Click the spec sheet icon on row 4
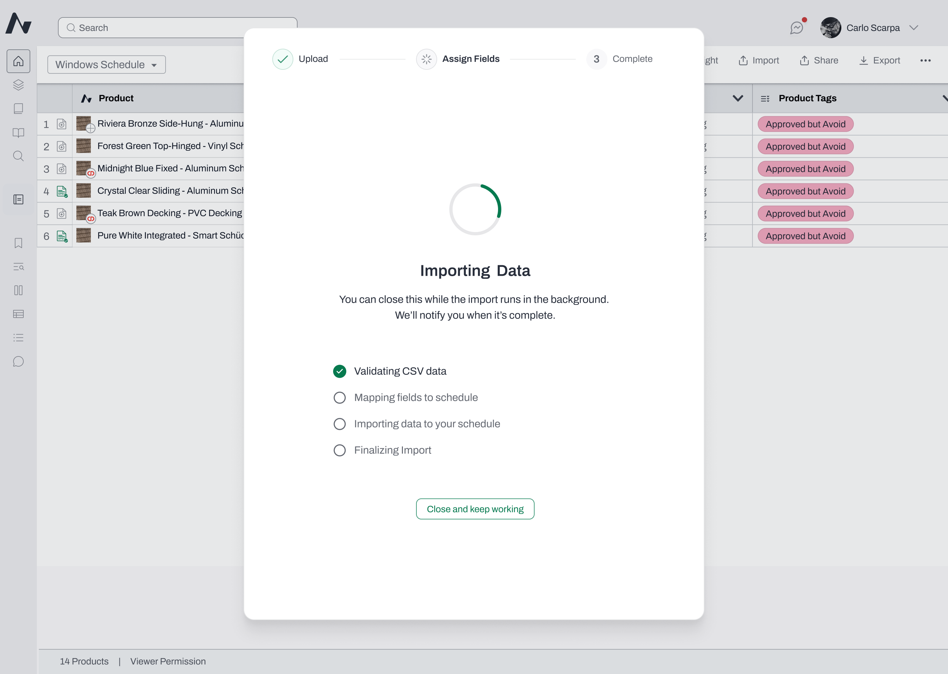This screenshot has width=948, height=674. pyautogui.click(x=62, y=191)
